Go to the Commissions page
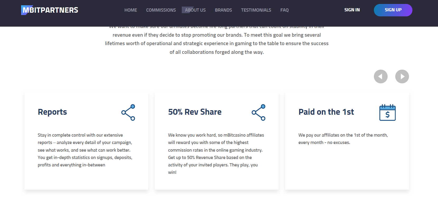This screenshot has height=202, width=438. click(x=161, y=10)
